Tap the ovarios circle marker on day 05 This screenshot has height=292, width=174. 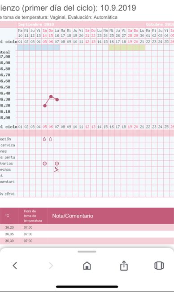pyautogui.click(x=44, y=164)
